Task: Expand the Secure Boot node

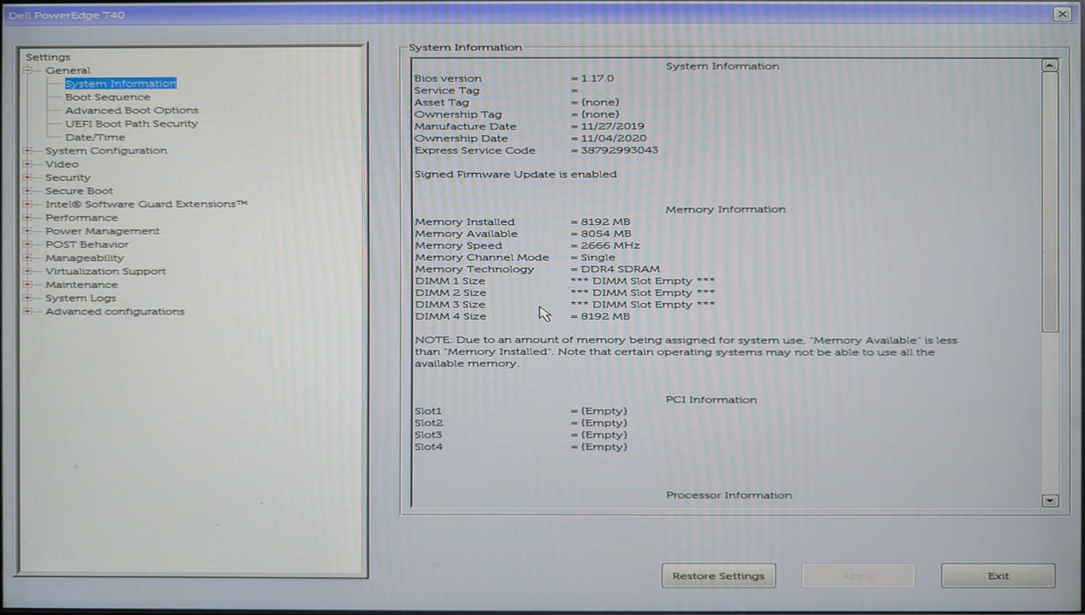Action: click(28, 191)
